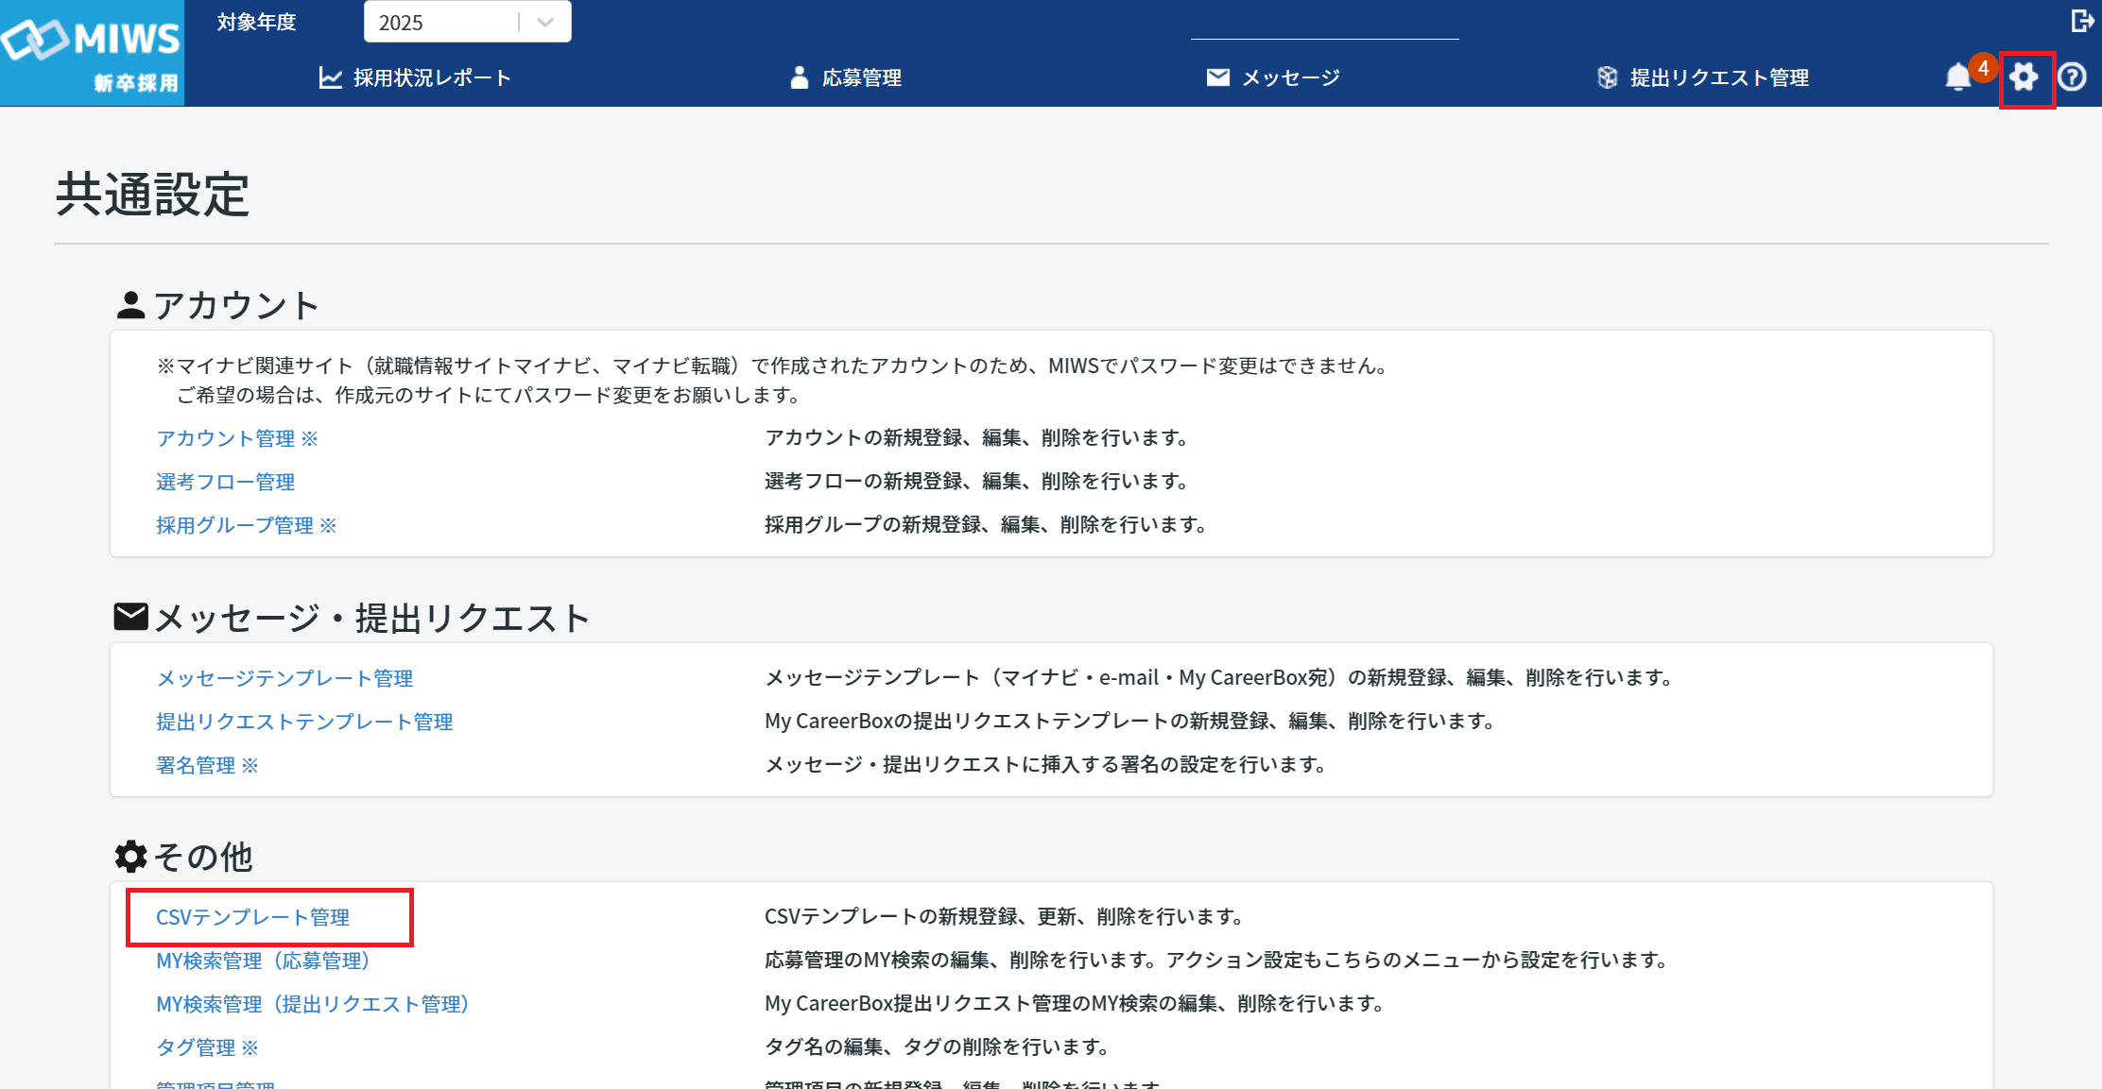Click CSVテンプレート管理 link
This screenshot has width=2102, height=1089.
(x=253, y=915)
